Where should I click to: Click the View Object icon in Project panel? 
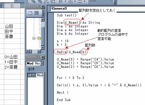[36, 13]
